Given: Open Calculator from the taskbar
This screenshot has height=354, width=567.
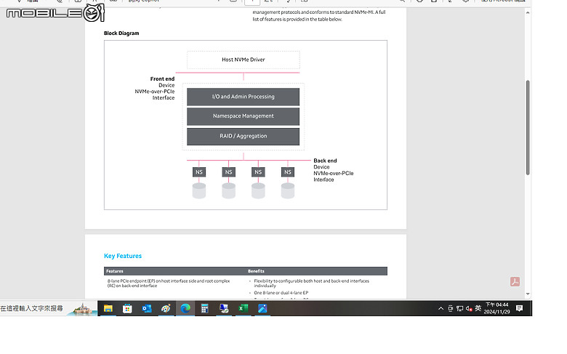Looking at the screenshot, I should point(205,308).
